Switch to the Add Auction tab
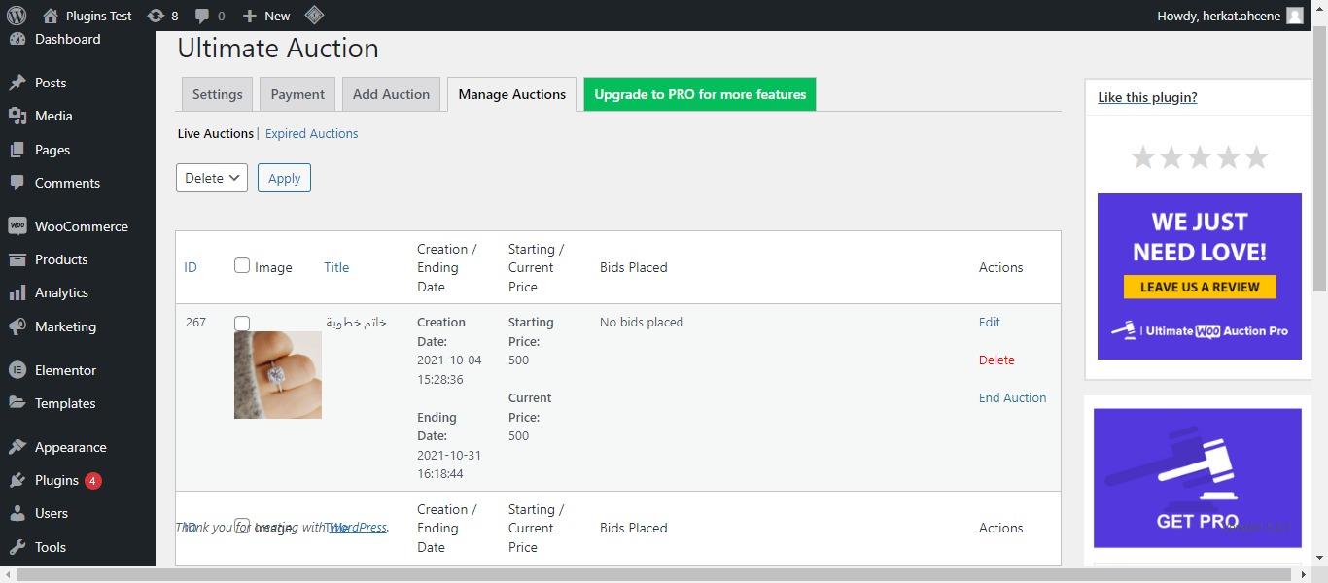This screenshot has height=583, width=1328. click(x=391, y=94)
